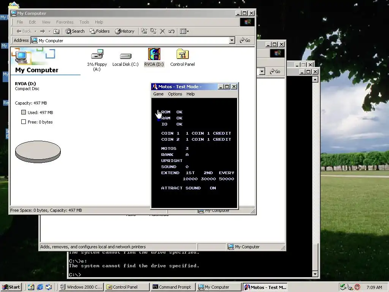Select the RVOA (D:) compact disc icon
389x292 pixels.
coord(154,54)
